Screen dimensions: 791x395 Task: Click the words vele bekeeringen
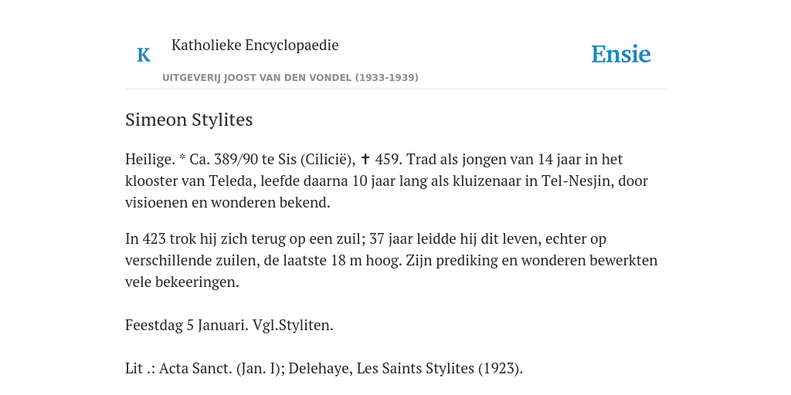click(182, 282)
